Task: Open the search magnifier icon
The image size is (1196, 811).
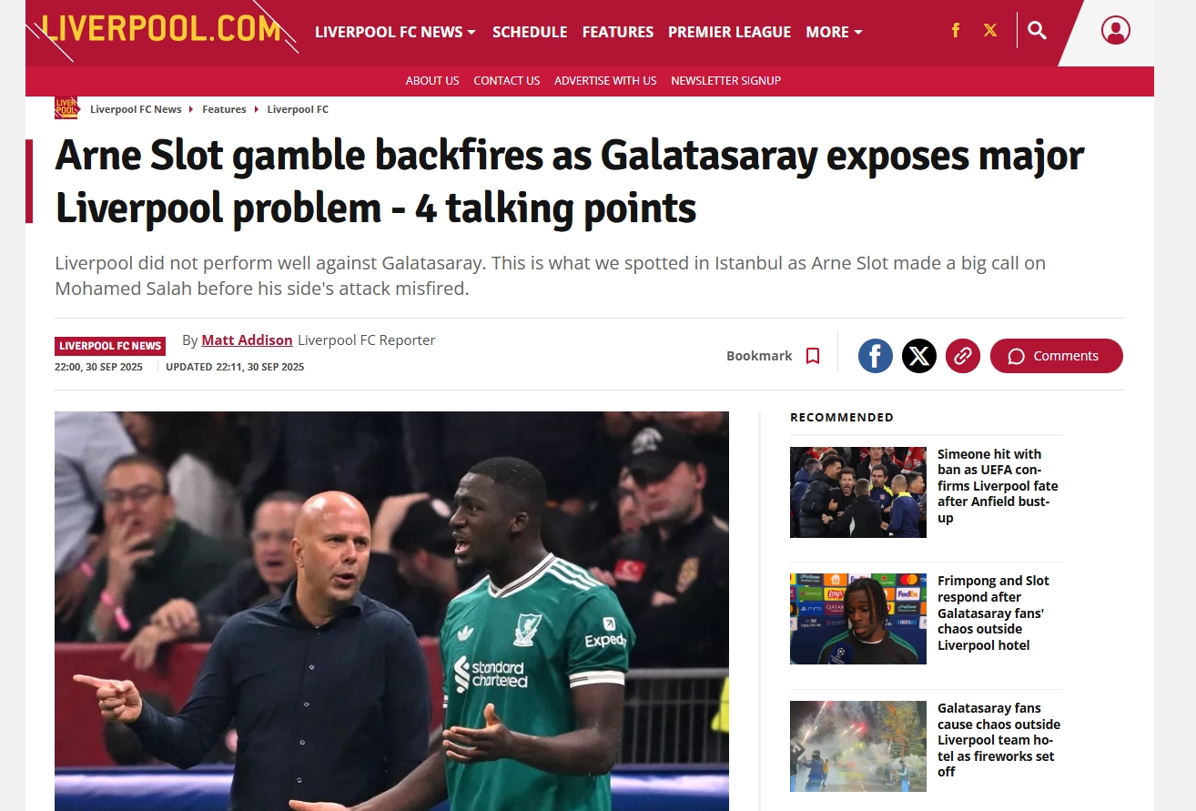Action: click(1037, 31)
